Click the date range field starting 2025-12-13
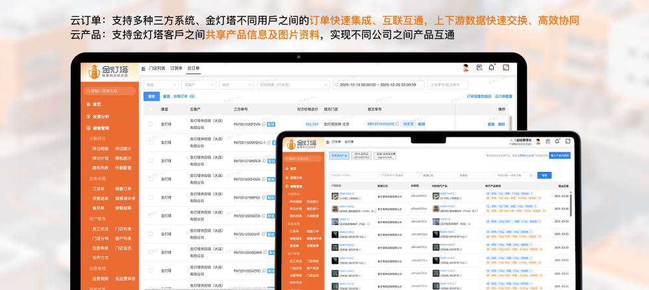The height and width of the screenshot is (290, 649). (378, 85)
